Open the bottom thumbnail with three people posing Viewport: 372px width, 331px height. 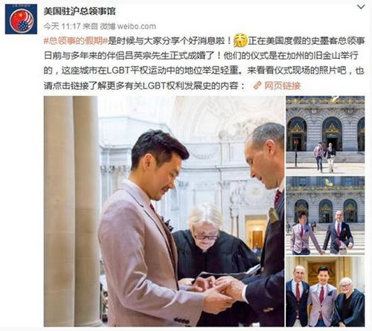click(x=325, y=292)
